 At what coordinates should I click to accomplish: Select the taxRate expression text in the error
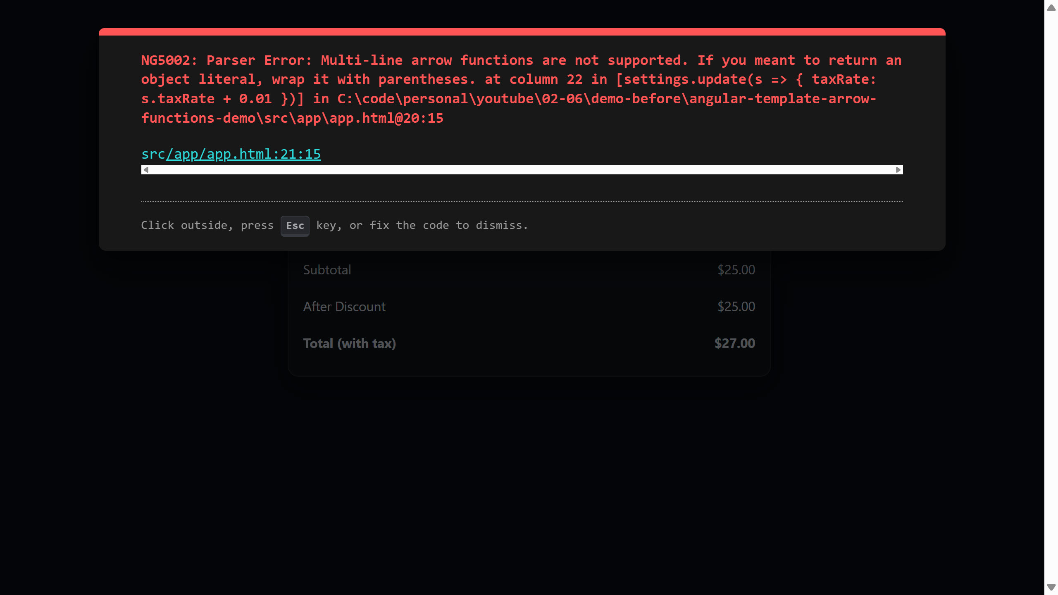(843, 79)
